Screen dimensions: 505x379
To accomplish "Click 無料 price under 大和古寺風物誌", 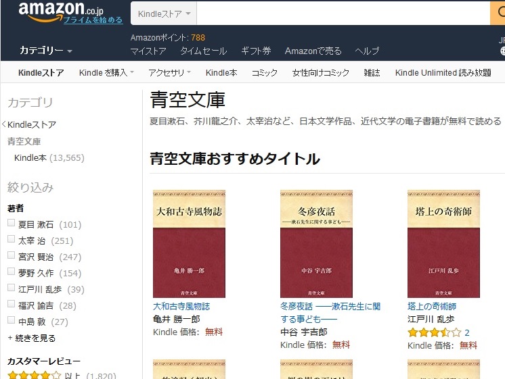I will point(214,332).
